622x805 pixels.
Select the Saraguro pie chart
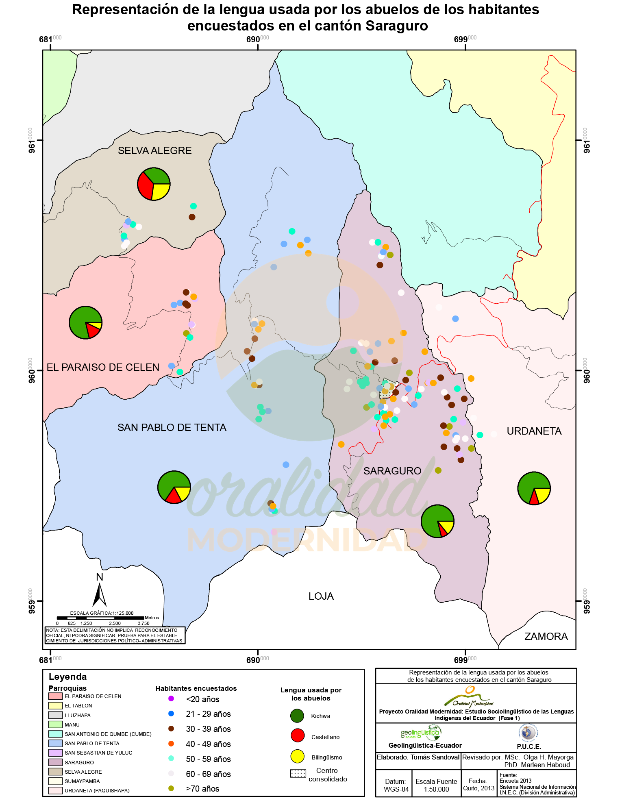coord(437,521)
